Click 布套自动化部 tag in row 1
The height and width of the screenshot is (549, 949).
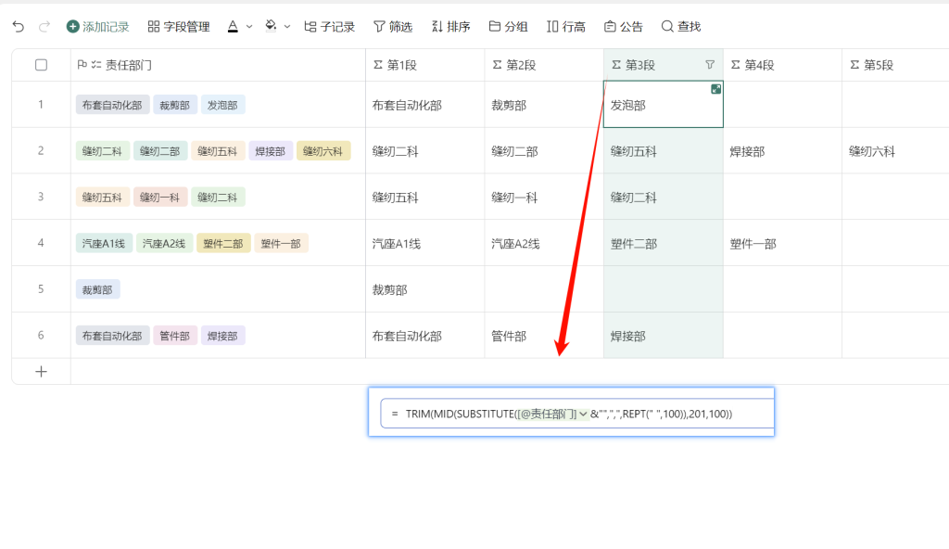(x=112, y=105)
